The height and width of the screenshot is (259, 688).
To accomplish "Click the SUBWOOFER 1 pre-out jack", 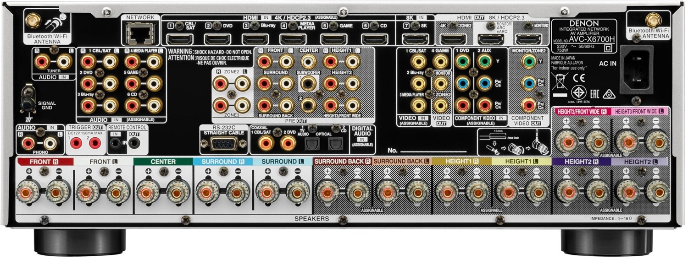I will pos(309,83).
